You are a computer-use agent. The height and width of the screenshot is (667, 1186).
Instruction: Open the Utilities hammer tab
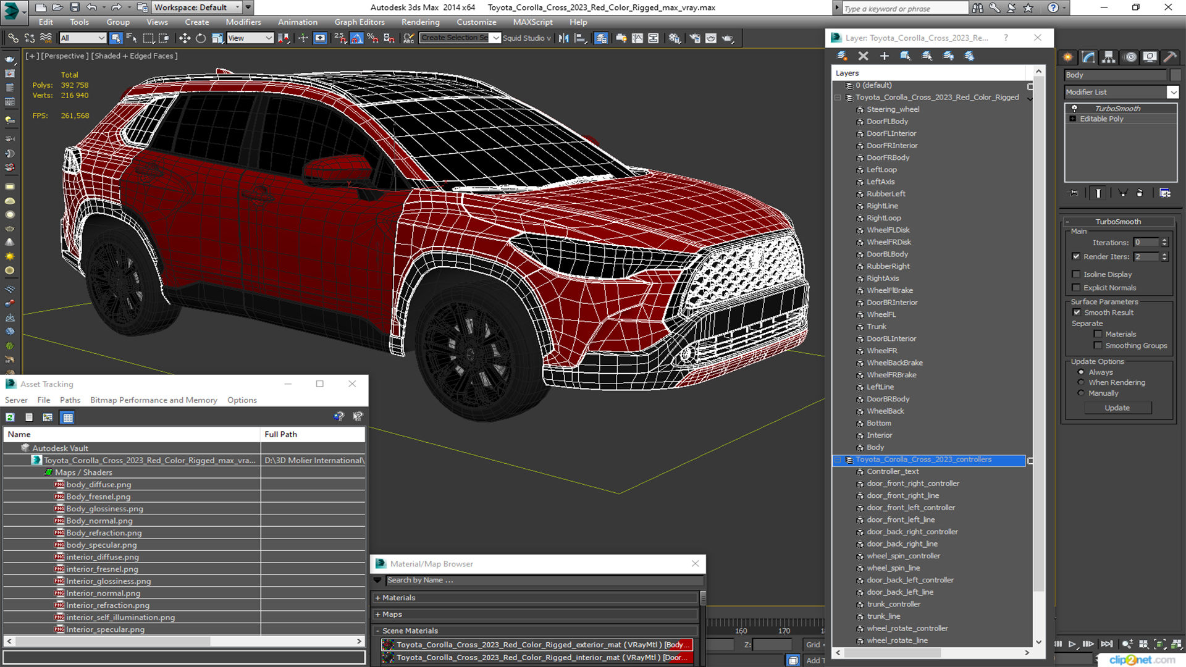(1169, 57)
